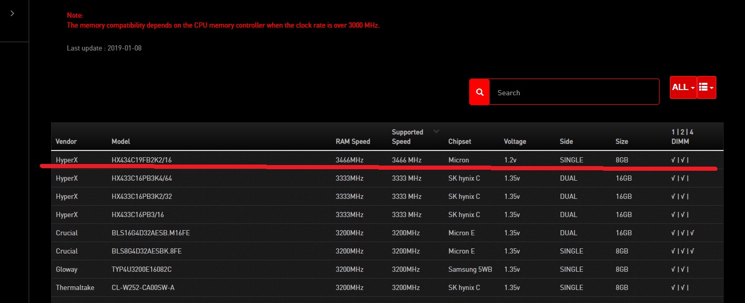Select model BLS8G4D32AESBK.8FE
This screenshot has width=745, height=303.
tap(146, 251)
